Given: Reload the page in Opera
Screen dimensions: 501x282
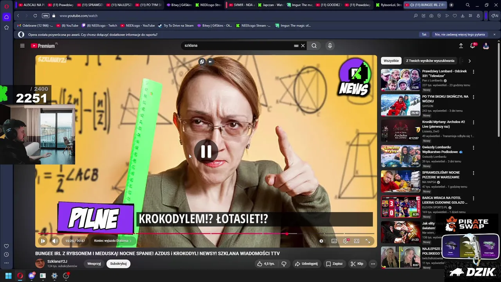Looking at the screenshot, I should pyautogui.click(x=35, y=16).
